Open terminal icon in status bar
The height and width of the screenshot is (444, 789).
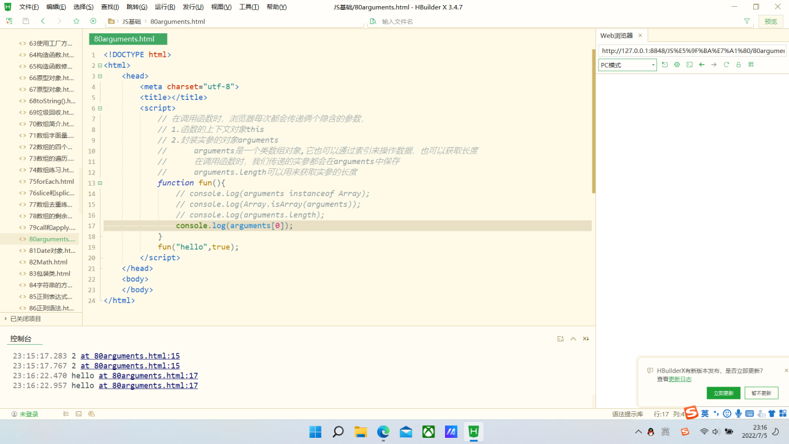(x=78, y=414)
